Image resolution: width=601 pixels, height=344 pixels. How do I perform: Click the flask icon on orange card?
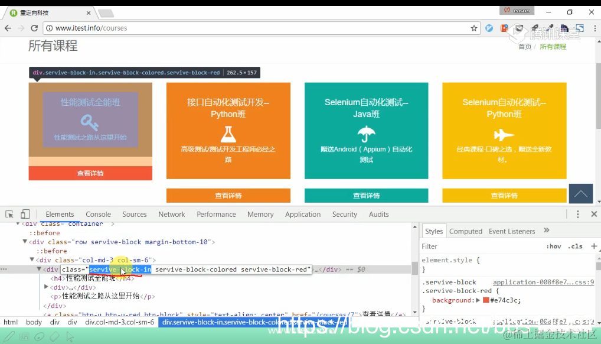[228, 134]
